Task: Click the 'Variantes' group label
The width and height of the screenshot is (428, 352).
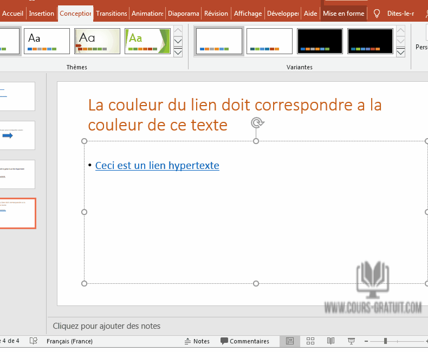Action: (x=300, y=67)
